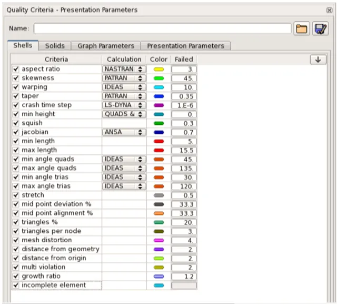337x305 pixels.
Task: Select the distance from origin label
Action: (54, 258)
